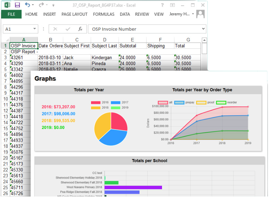Viewport: 269px width, 198px height.
Task: Switch to the FORMULAS ribbon tab
Action: coord(104,14)
